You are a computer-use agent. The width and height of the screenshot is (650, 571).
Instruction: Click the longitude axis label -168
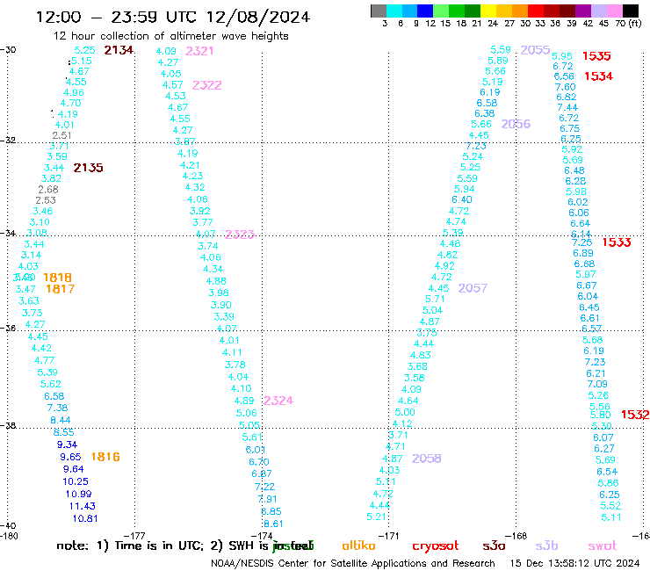point(516,536)
